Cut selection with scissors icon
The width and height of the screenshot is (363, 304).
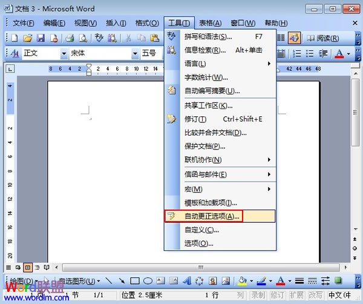point(128,38)
